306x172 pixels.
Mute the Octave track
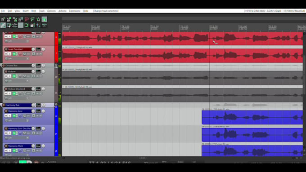click(6, 76)
